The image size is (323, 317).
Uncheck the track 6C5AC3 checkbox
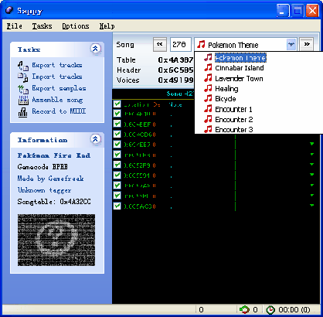[117, 206]
